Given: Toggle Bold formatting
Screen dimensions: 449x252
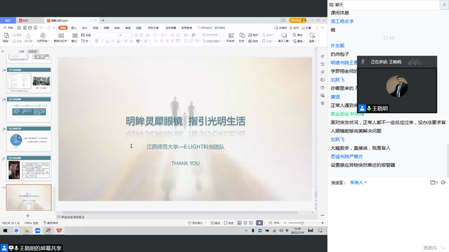Looking at the screenshot, I should [96, 41].
